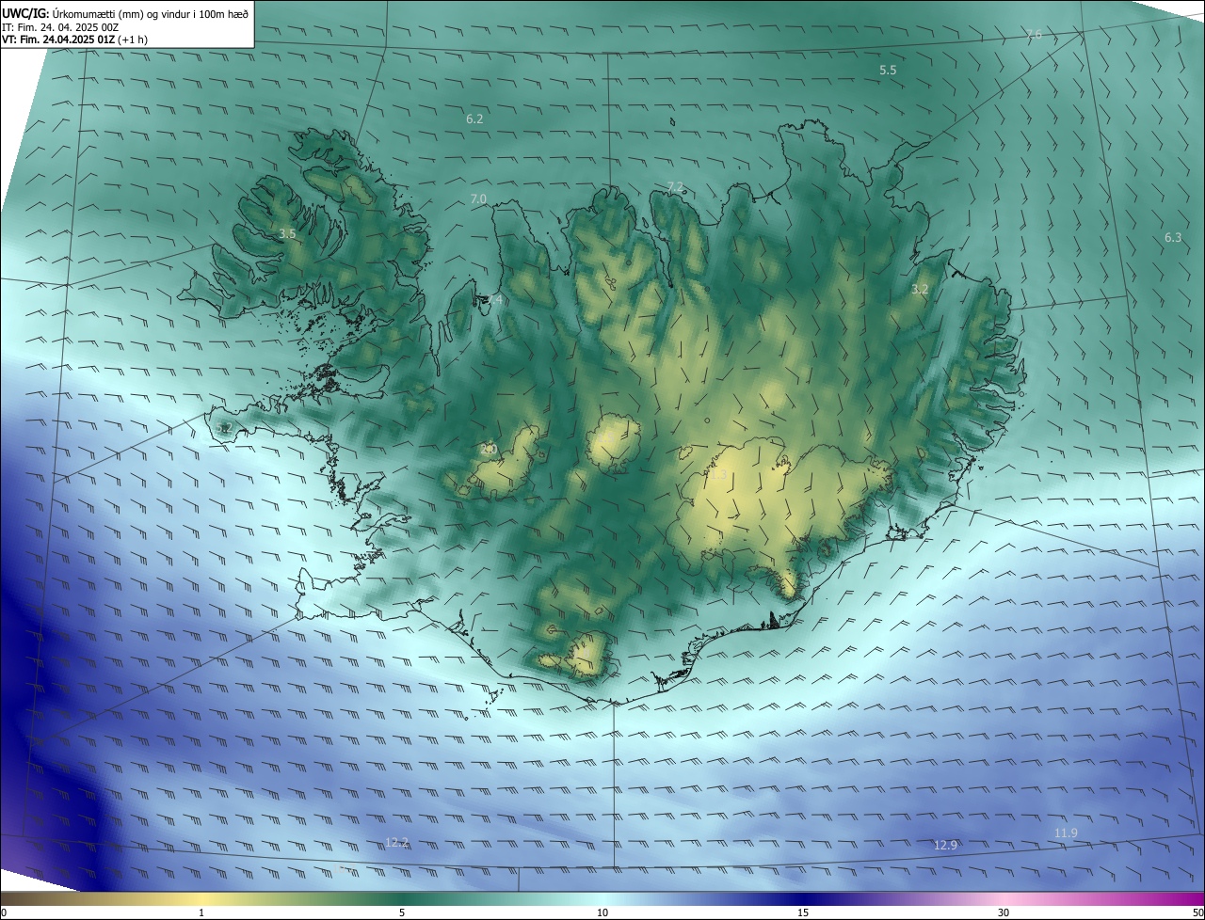Click the colour scale bar legend
The image size is (1205, 920).
[602, 899]
